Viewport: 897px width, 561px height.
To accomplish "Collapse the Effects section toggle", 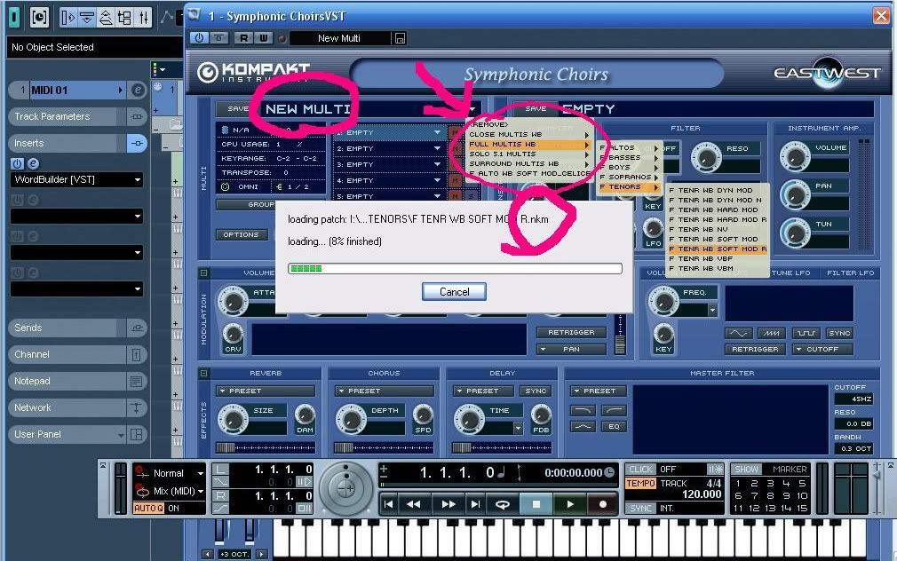I will pos(203,374).
